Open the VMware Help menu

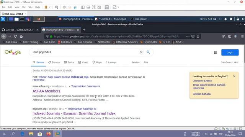(x=38, y=7)
